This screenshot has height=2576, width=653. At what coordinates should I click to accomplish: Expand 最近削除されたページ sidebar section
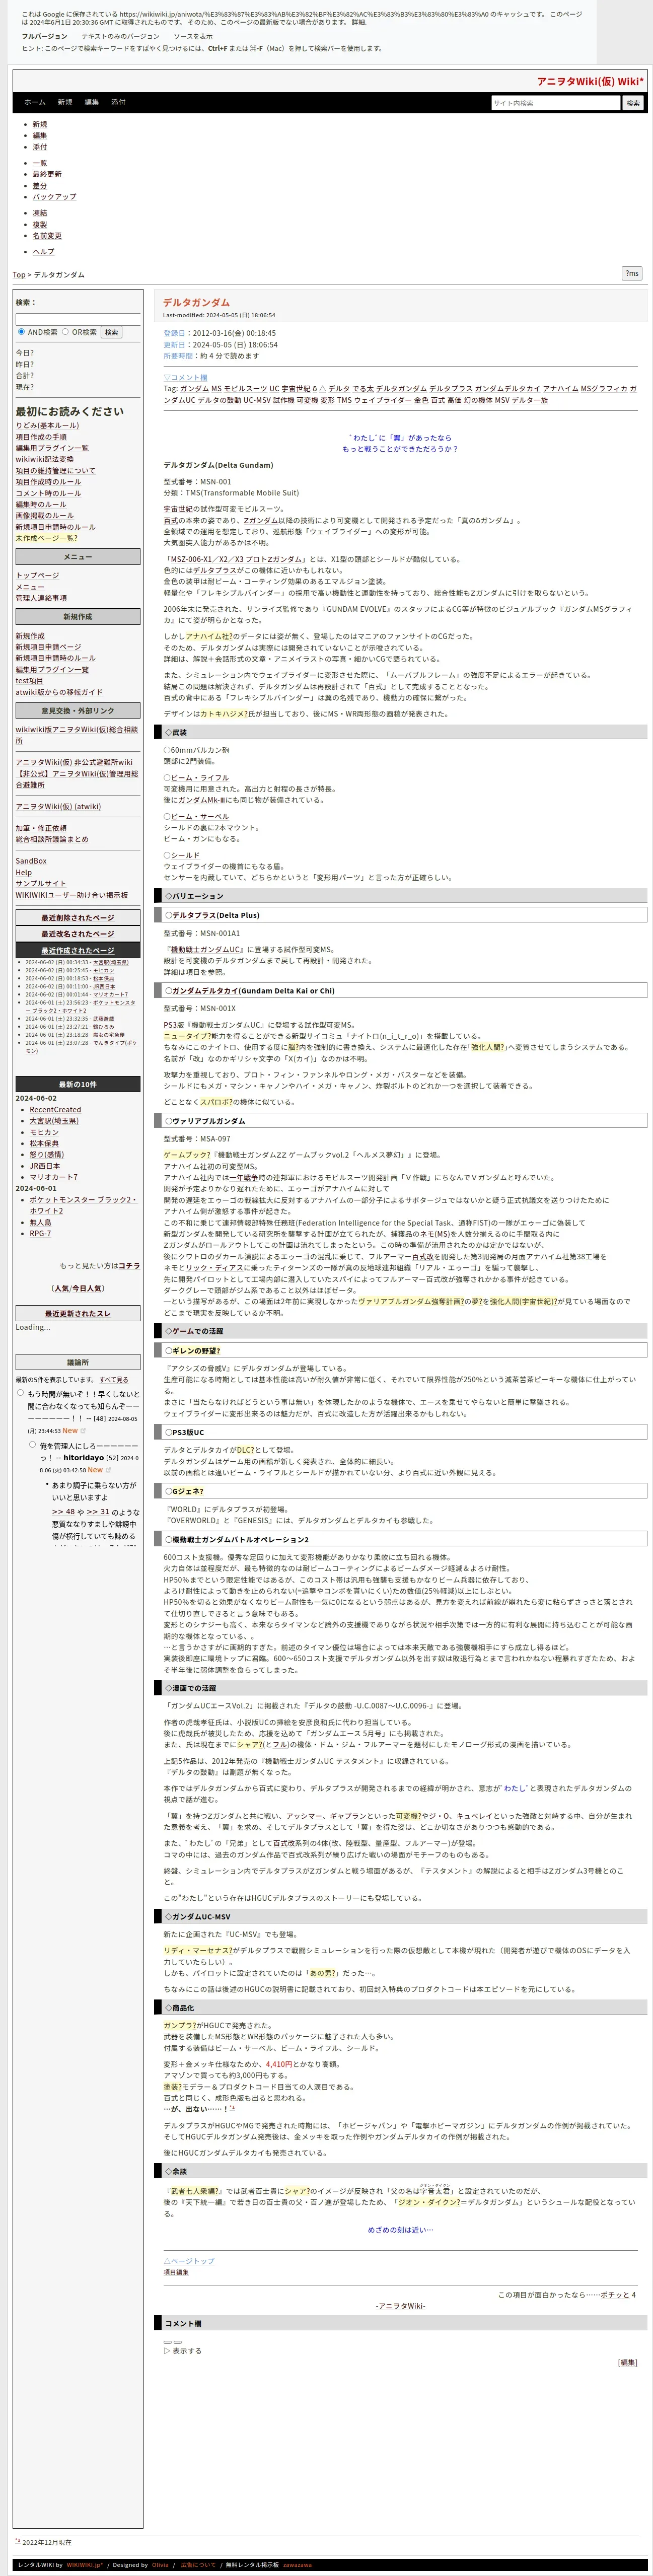pyautogui.click(x=78, y=917)
